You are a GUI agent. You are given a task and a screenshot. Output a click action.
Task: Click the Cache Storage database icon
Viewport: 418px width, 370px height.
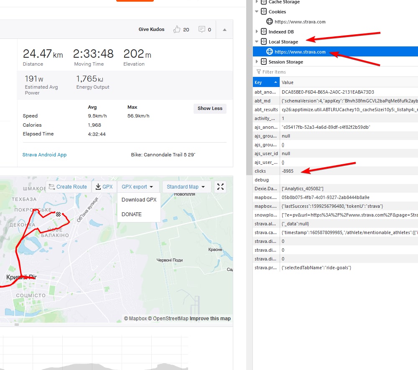click(263, 2)
